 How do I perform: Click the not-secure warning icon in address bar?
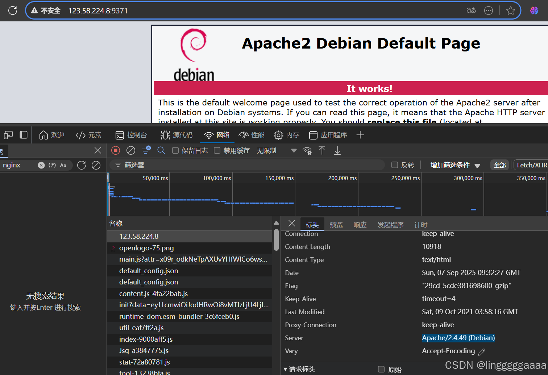point(34,11)
